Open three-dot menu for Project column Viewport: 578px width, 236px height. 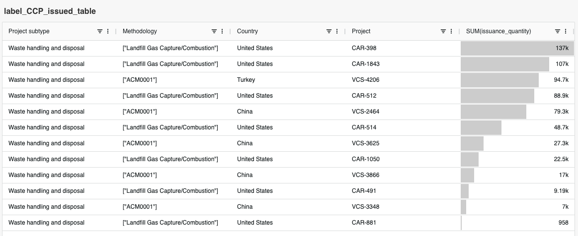451,31
